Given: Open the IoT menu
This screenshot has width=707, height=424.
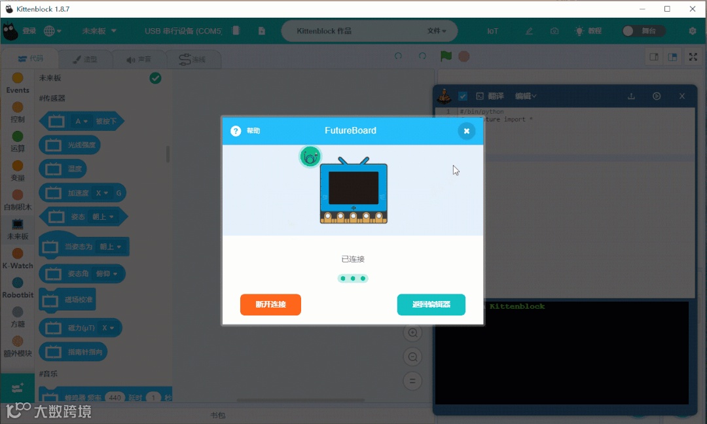Looking at the screenshot, I should point(492,31).
